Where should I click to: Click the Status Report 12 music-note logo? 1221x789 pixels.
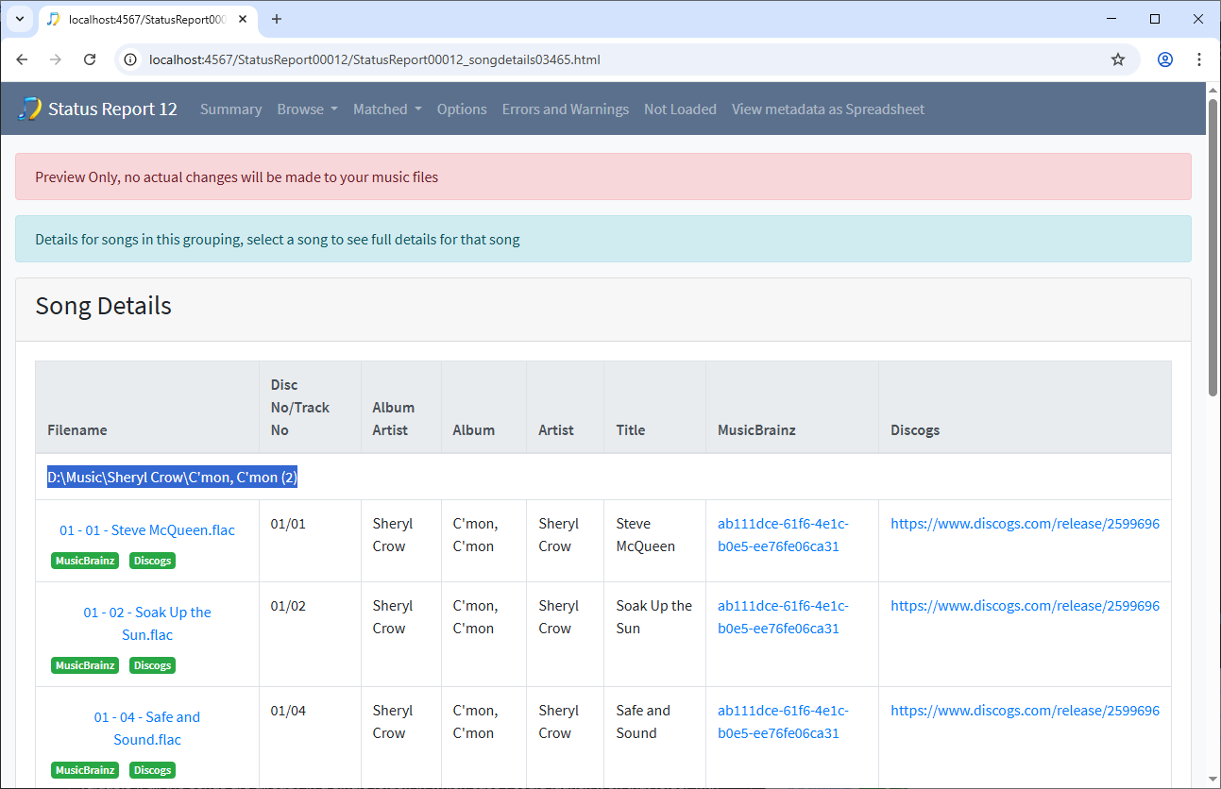(x=29, y=109)
